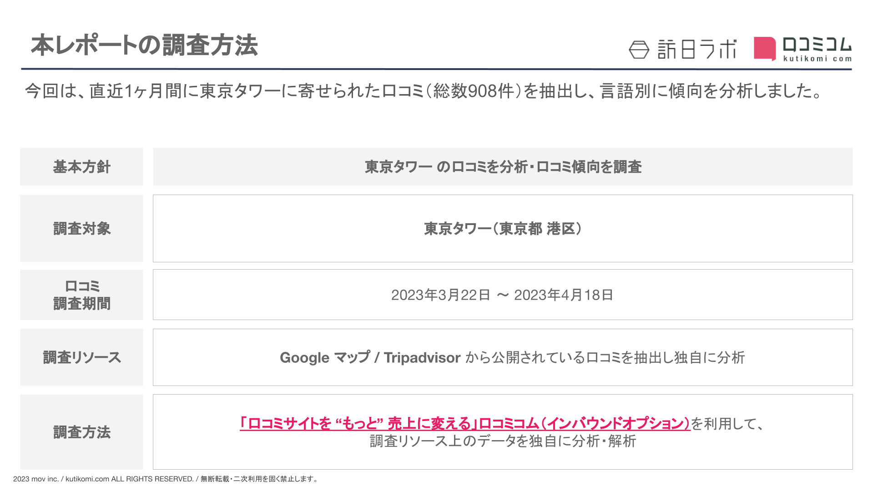Select the 調査リソース row header

click(82, 357)
